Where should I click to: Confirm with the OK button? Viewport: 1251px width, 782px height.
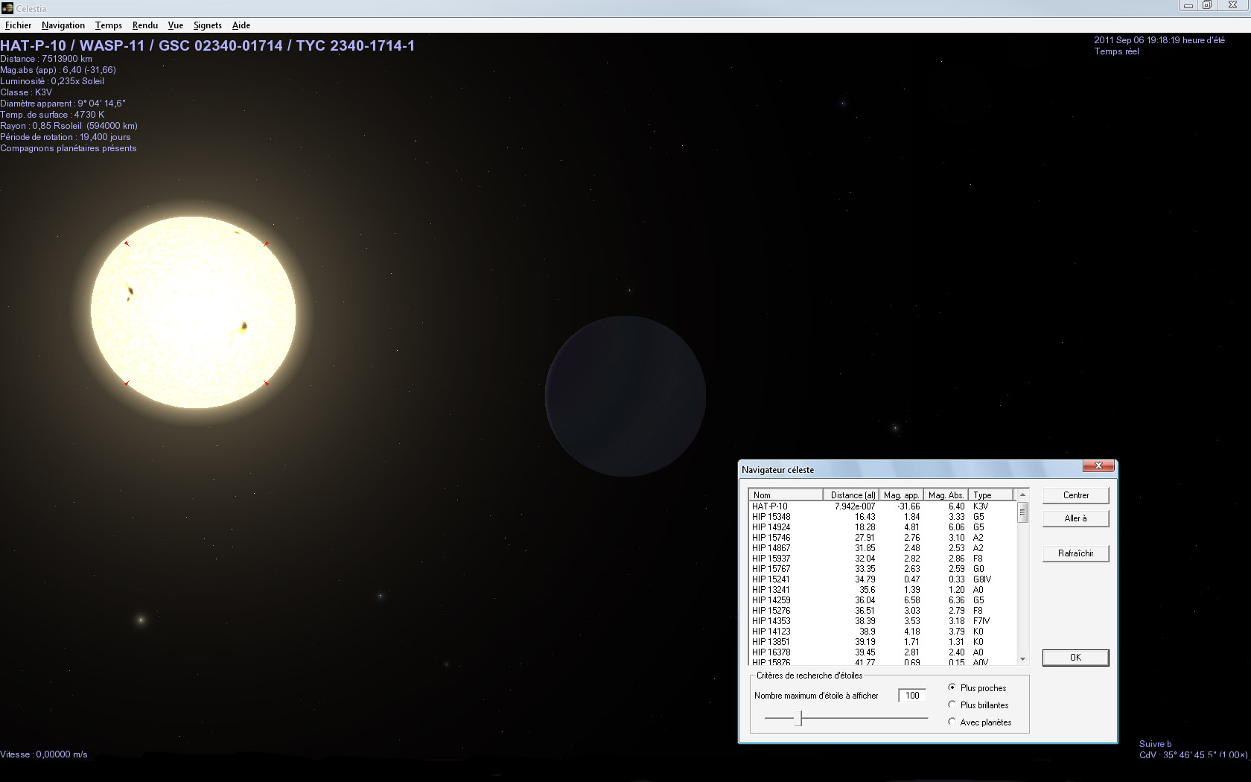[1075, 658]
